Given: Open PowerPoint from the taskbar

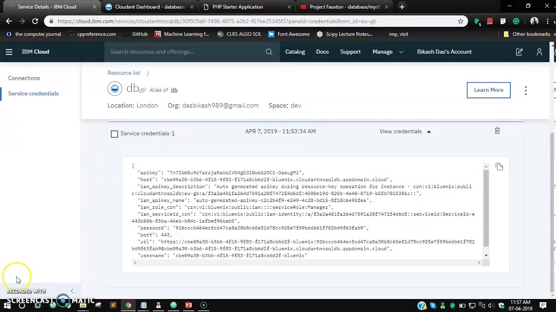Looking at the screenshot, I should [x=189, y=305].
